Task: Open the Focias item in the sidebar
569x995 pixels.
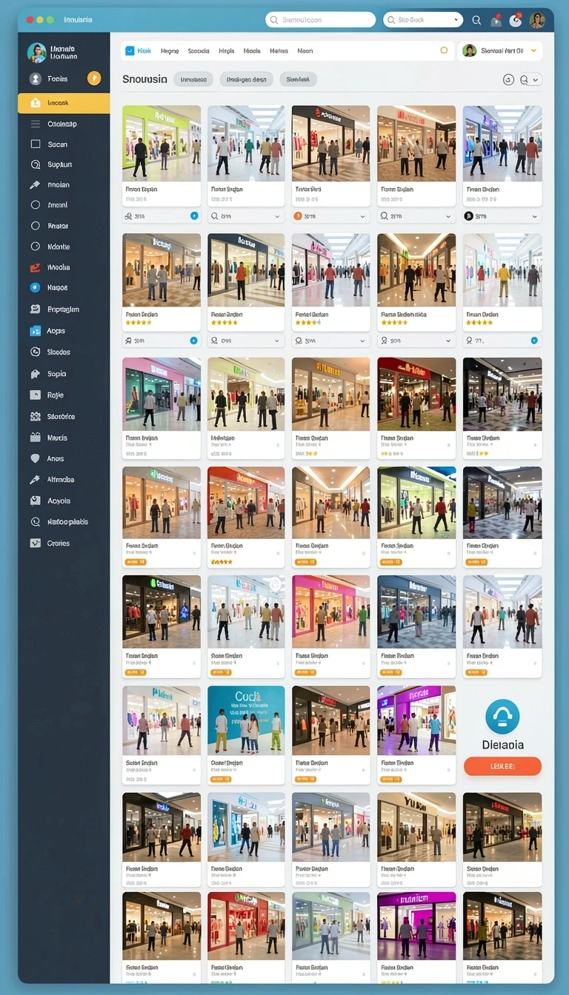Action: pos(58,78)
